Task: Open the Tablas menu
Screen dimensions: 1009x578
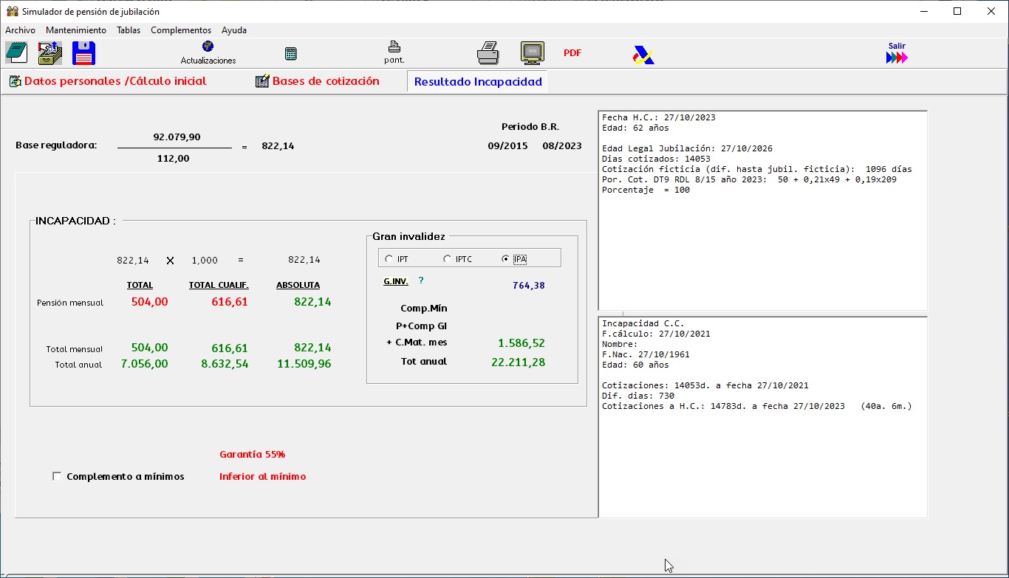Action: [129, 30]
